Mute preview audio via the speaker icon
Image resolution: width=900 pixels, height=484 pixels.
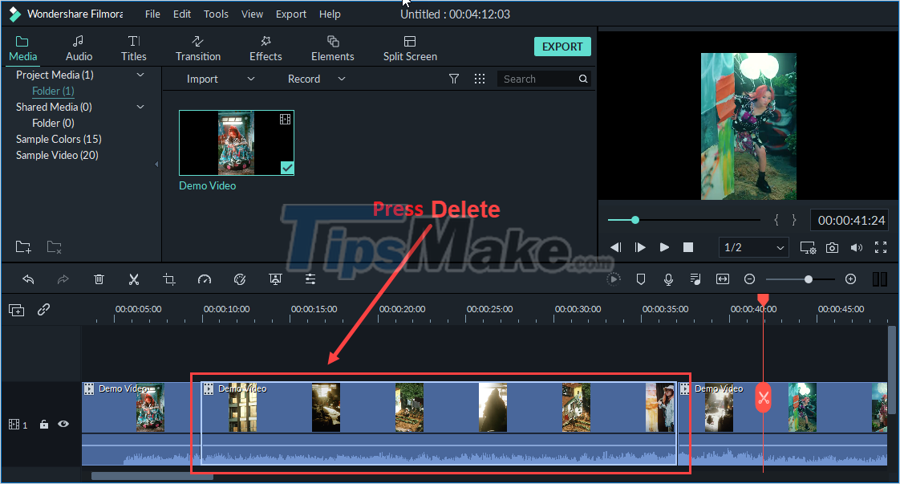(x=857, y=247)
